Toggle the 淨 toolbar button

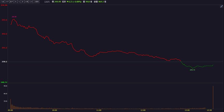click(x=23, y=2)
